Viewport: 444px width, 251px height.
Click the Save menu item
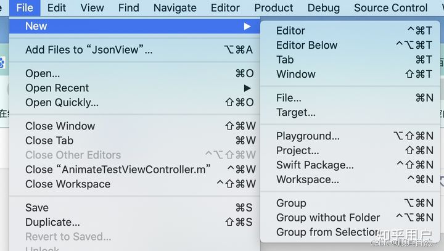coord(135,208)
